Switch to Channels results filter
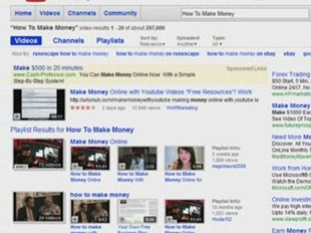The width and height of the screenshot is (311, 233). [68, 41]
